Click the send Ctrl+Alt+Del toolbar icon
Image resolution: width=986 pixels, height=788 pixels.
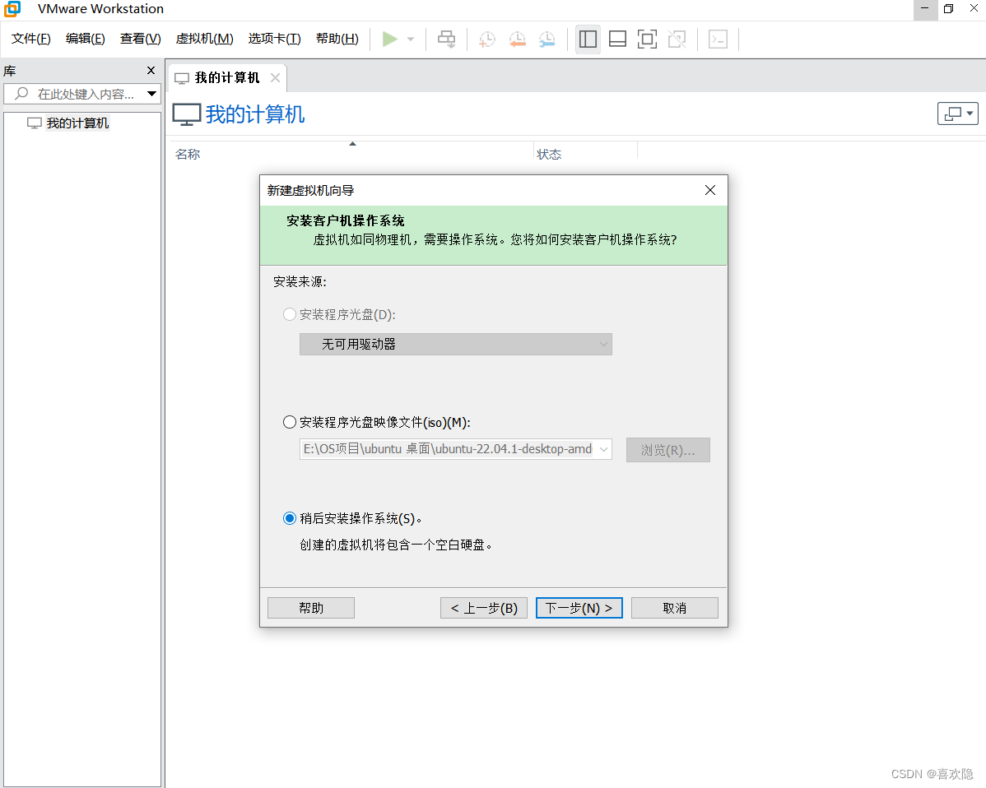(446, 39)
